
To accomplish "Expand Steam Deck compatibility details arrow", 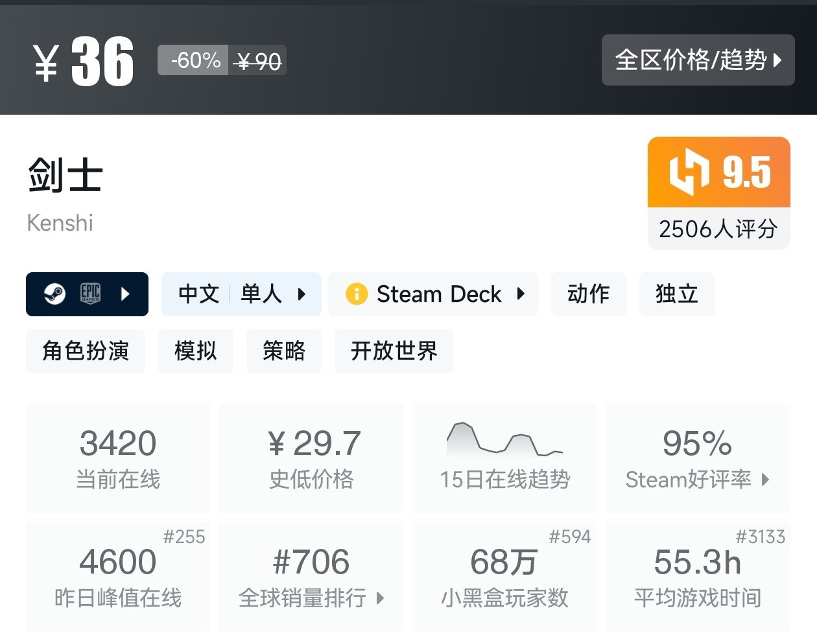I will click(x=521, y=294).
